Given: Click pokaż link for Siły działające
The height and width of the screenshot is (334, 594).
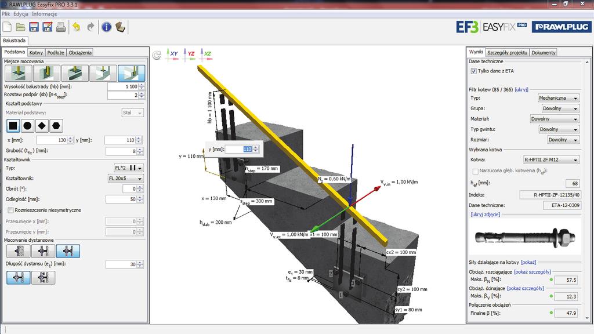Looking at the screenshot, I should [x=528, y=262].
